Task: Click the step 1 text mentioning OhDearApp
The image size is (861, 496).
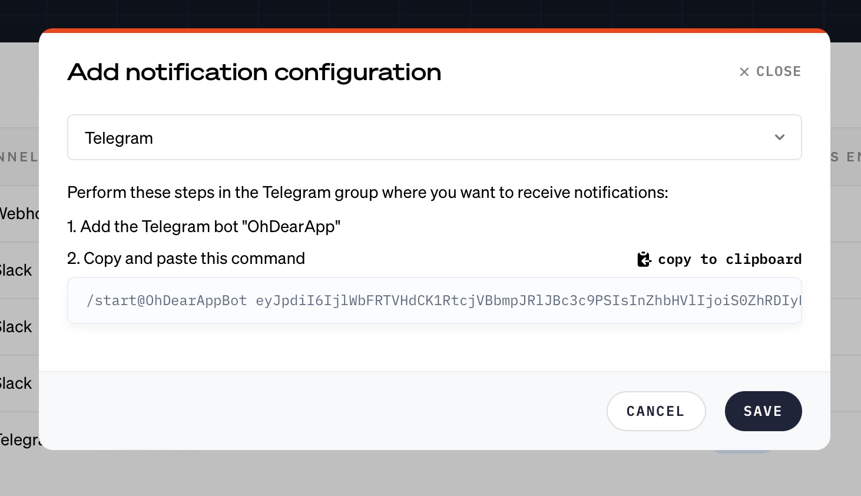Action: 204,227
